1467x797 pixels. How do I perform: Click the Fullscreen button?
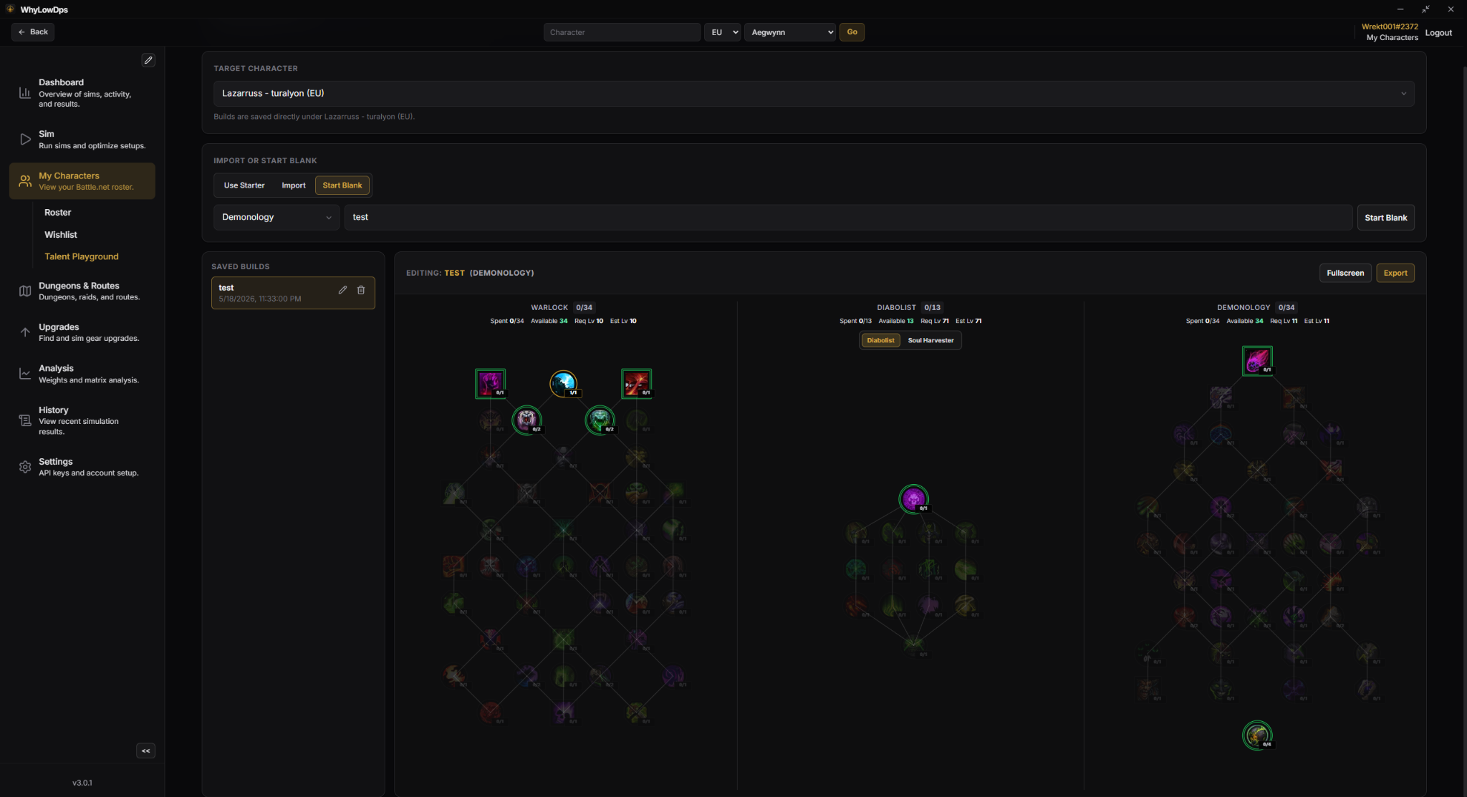(1345, 273)
